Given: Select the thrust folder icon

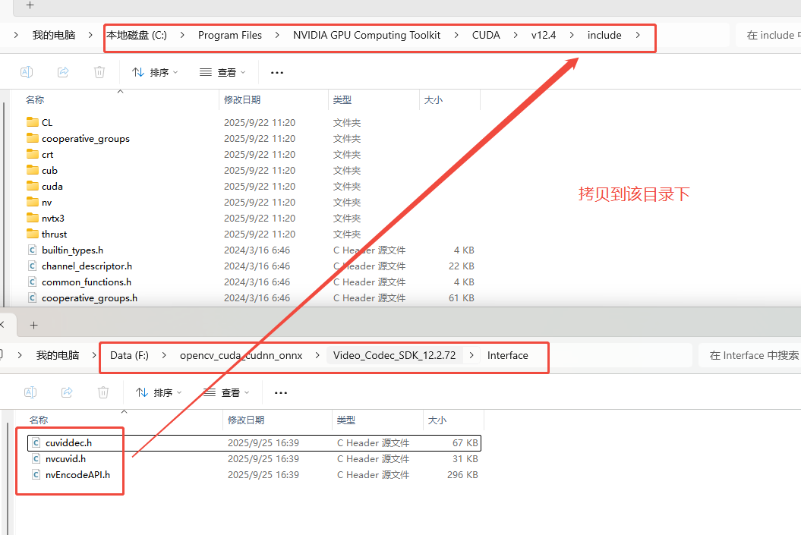Looking at the screenshot, I should point(33,234).
